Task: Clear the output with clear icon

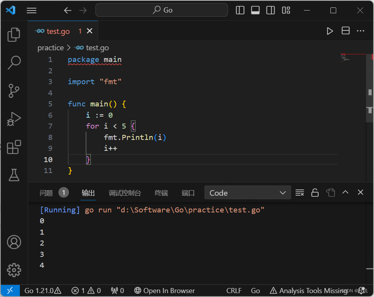Action: click(300, 193)
